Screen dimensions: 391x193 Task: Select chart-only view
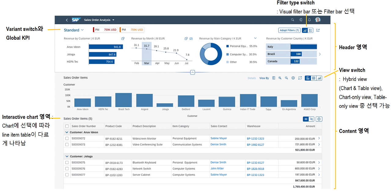(x=319, y=78)
